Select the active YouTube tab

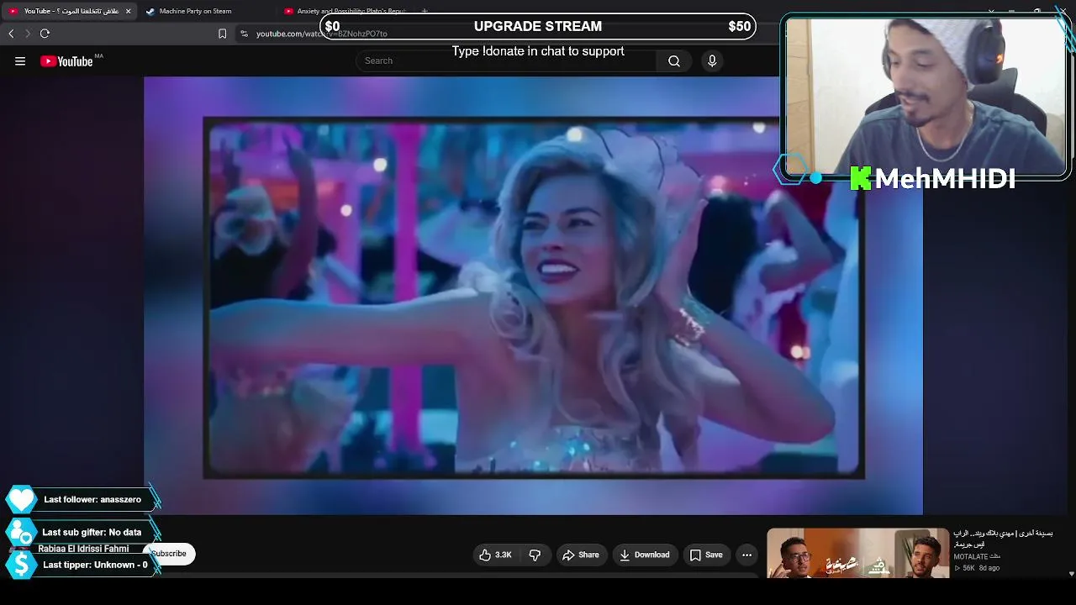point(69,11)
